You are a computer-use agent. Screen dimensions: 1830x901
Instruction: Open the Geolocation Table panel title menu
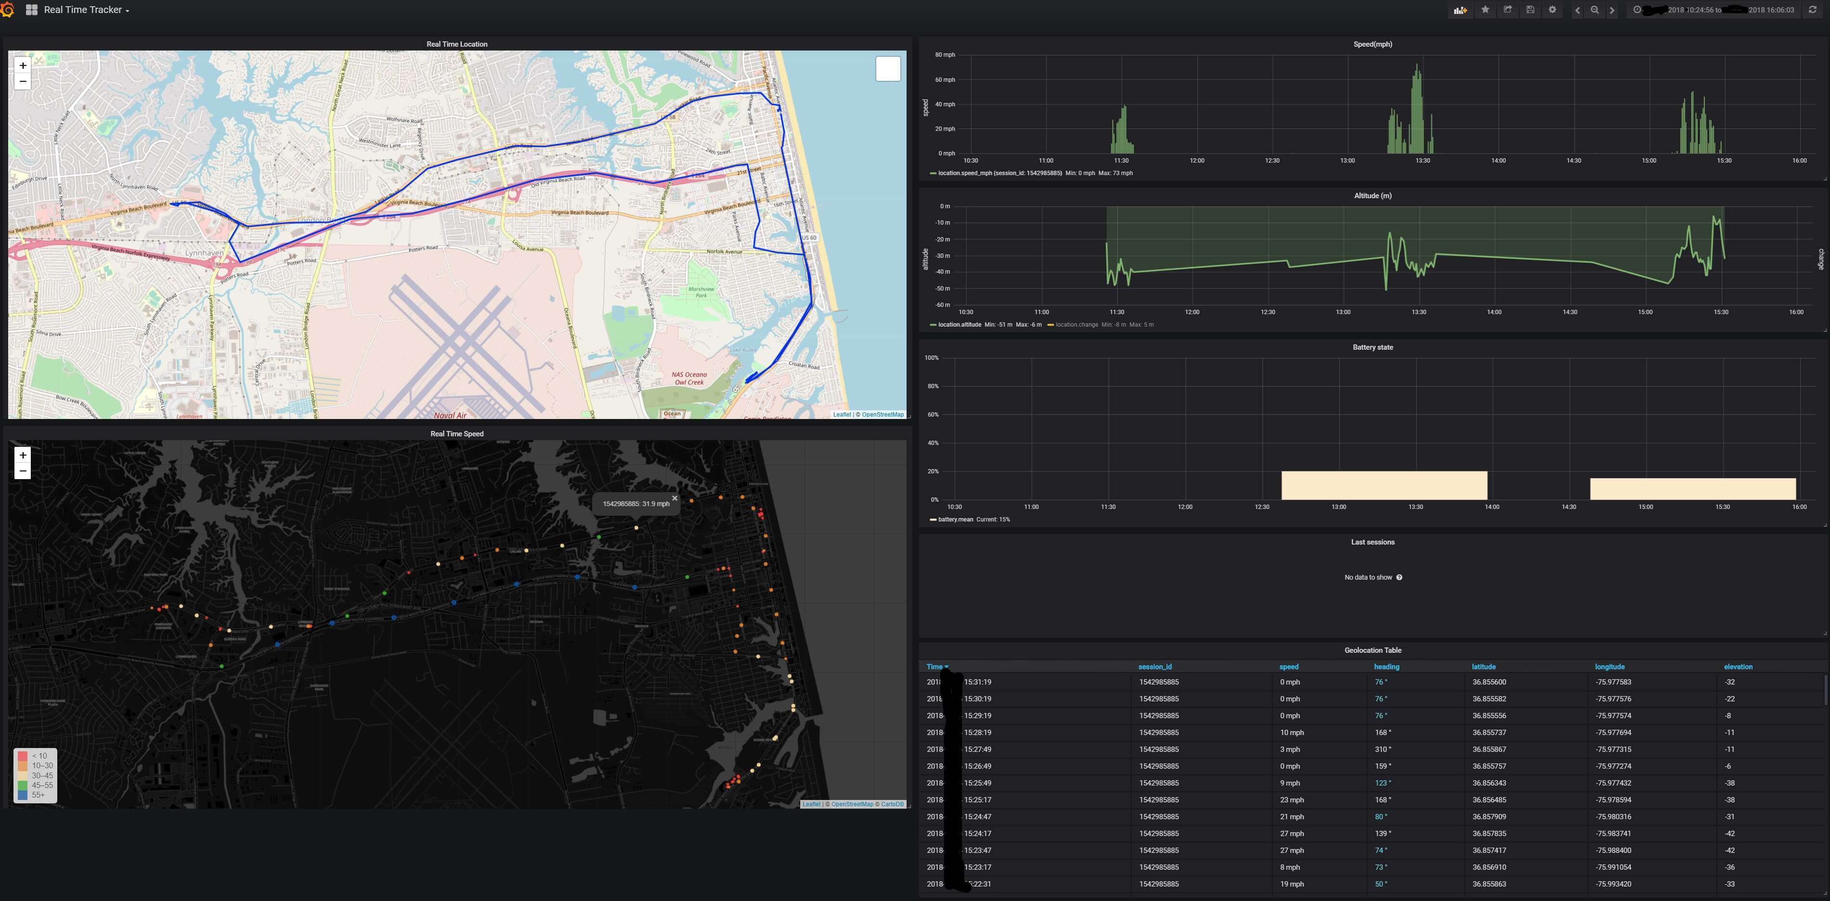click(x=1372, y=650)
